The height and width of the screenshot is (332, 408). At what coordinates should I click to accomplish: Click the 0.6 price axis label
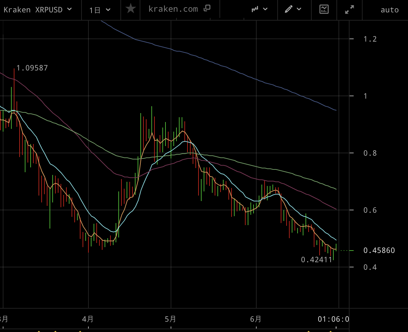point(370,210)
